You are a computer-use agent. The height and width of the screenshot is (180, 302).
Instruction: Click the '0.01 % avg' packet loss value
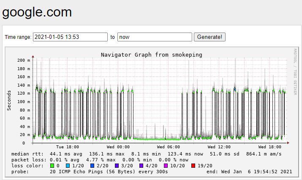point(65,160)
